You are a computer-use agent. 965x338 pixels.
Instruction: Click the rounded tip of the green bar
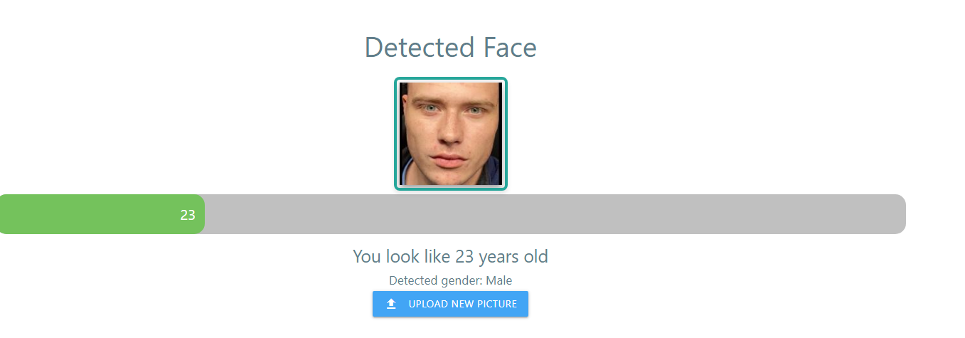(198, 214)
